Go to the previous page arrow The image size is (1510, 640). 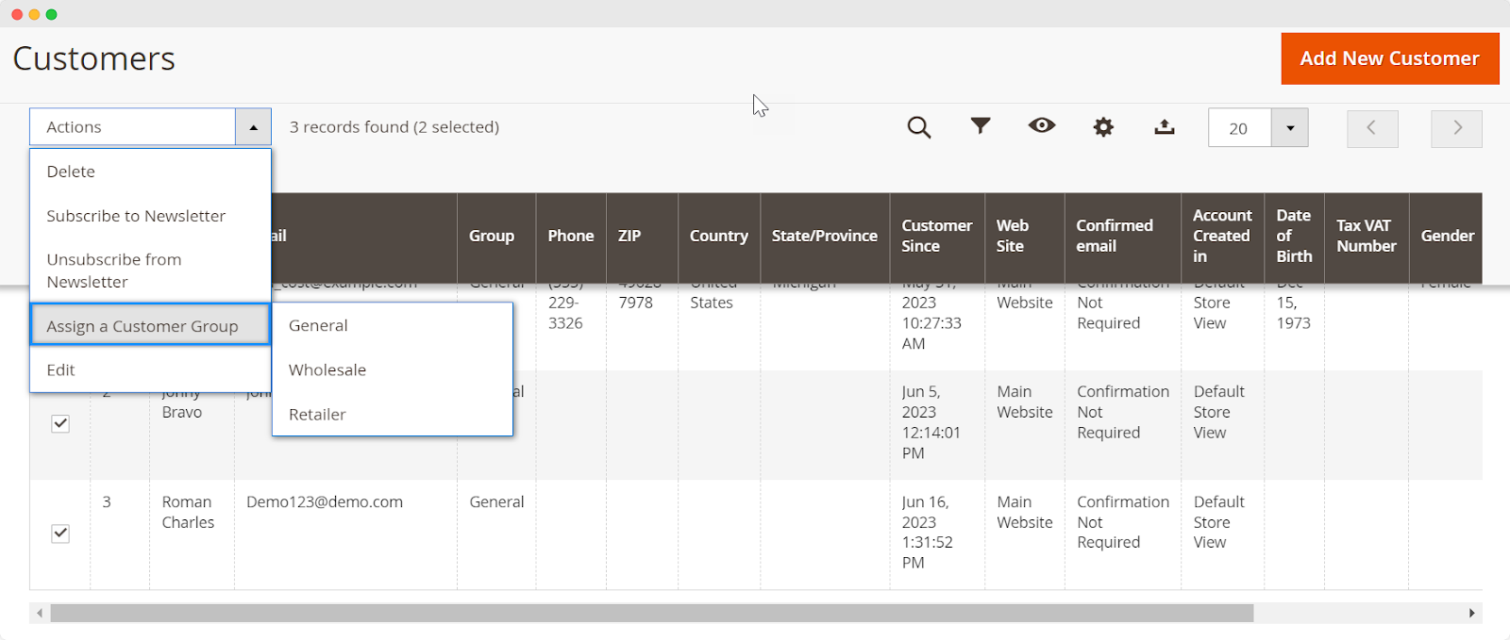tap(1371, 128)
